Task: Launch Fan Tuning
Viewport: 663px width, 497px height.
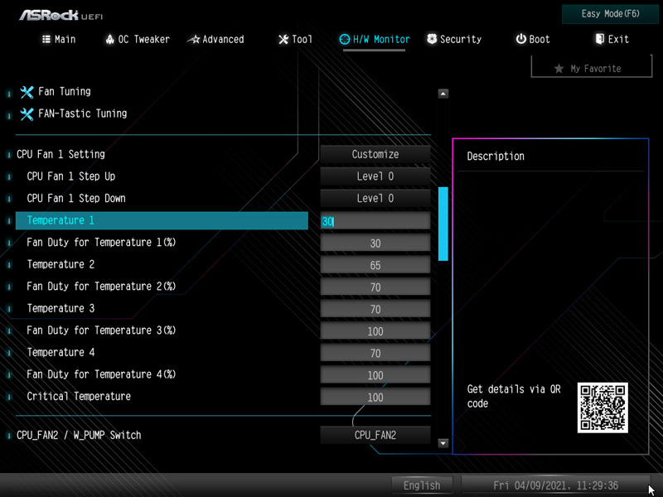Action: click(x=65, y=92)
